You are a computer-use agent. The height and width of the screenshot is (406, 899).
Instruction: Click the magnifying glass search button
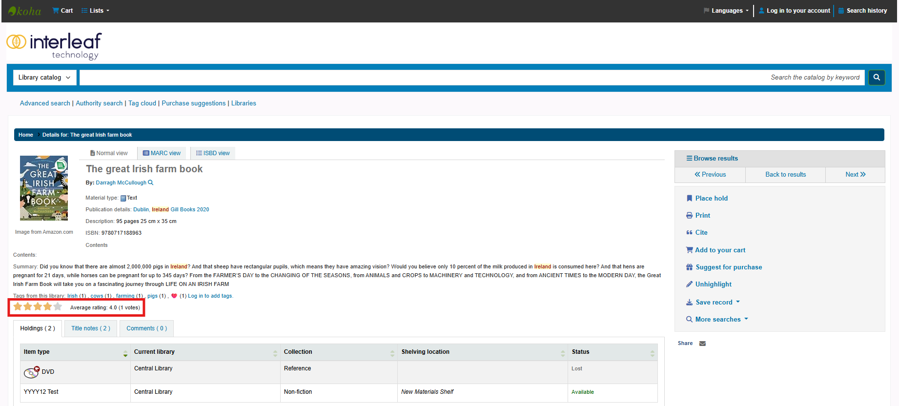point(877,77)
